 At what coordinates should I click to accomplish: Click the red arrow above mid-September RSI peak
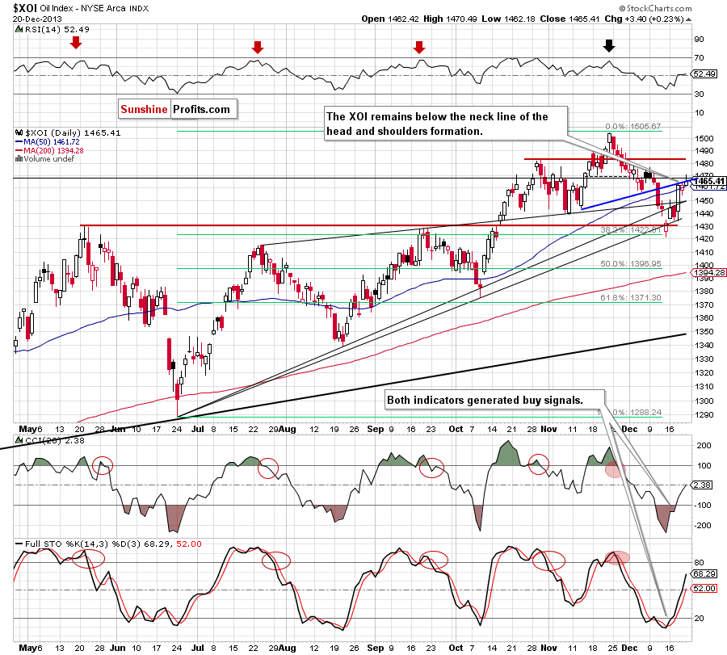click(419, 47)
